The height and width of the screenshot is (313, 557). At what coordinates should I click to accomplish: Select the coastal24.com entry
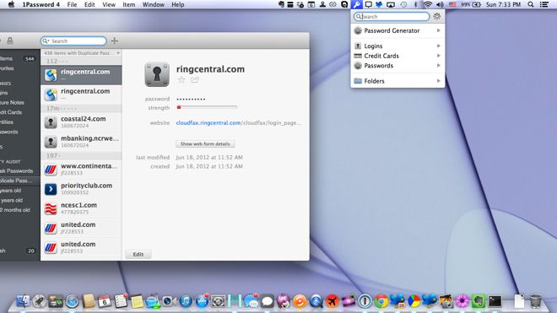tap(81, 121)
